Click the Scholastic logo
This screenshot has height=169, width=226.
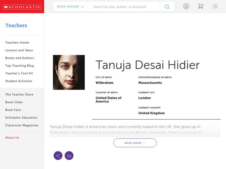coord(22,7)
